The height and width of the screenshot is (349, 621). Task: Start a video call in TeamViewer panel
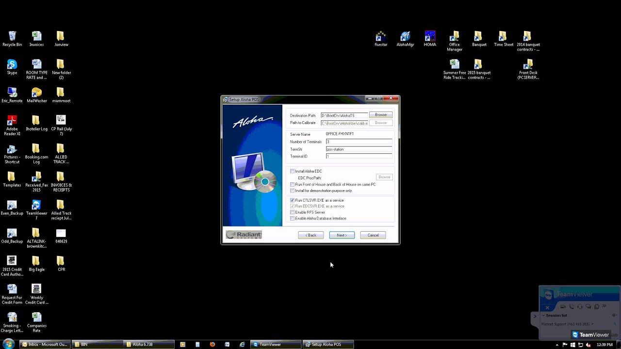point(563,306)
